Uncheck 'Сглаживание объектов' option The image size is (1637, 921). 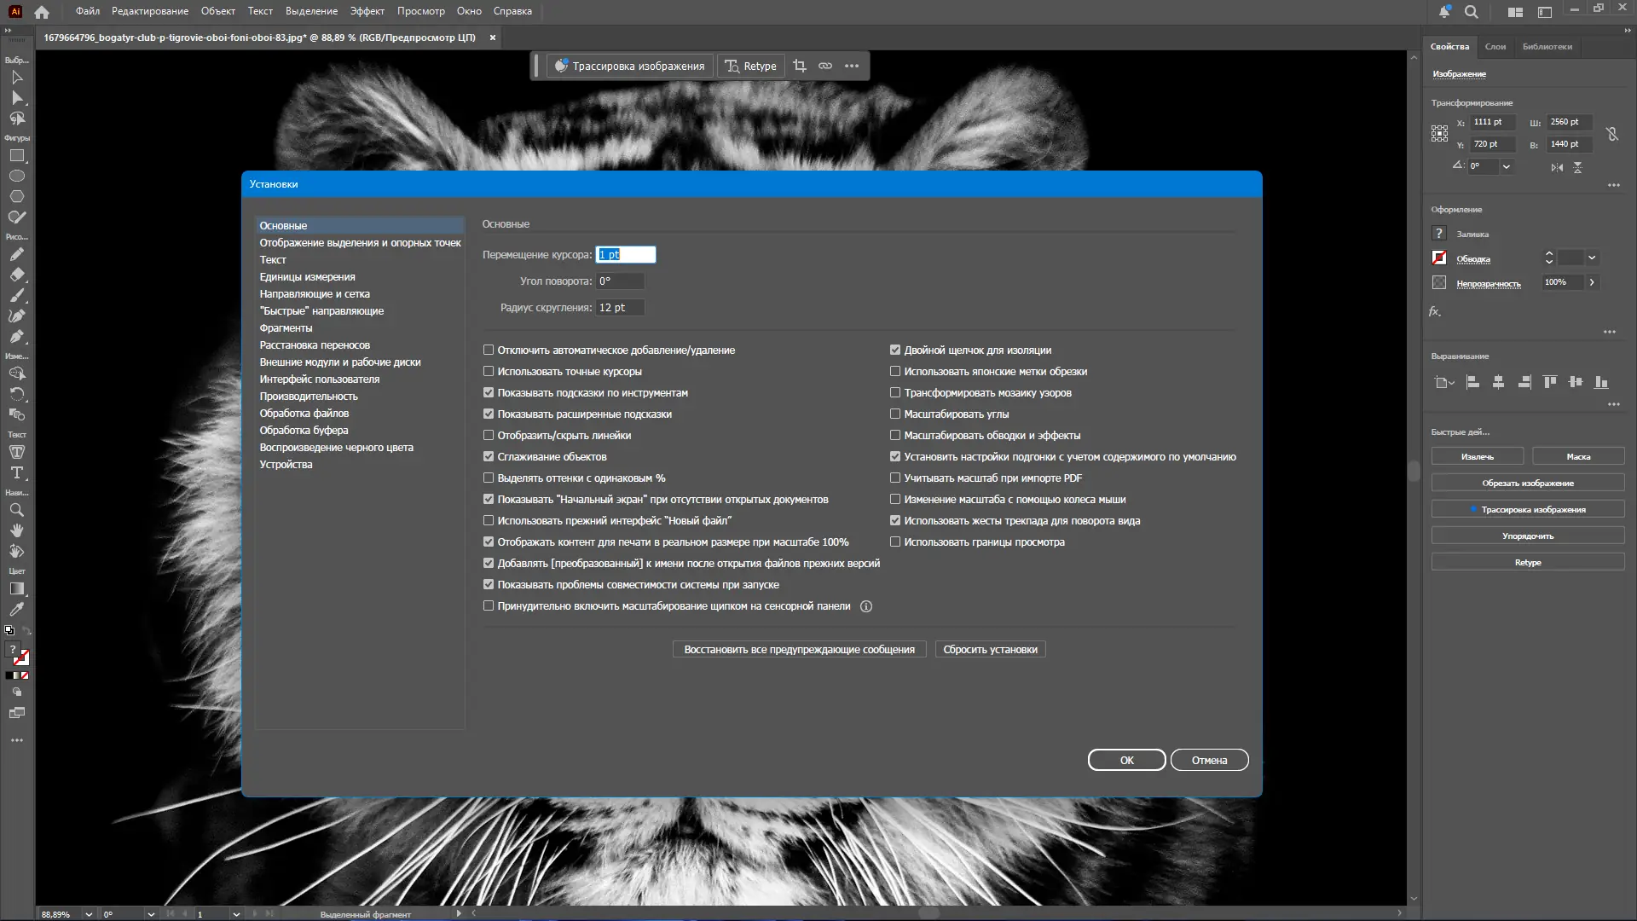[489, 457]
